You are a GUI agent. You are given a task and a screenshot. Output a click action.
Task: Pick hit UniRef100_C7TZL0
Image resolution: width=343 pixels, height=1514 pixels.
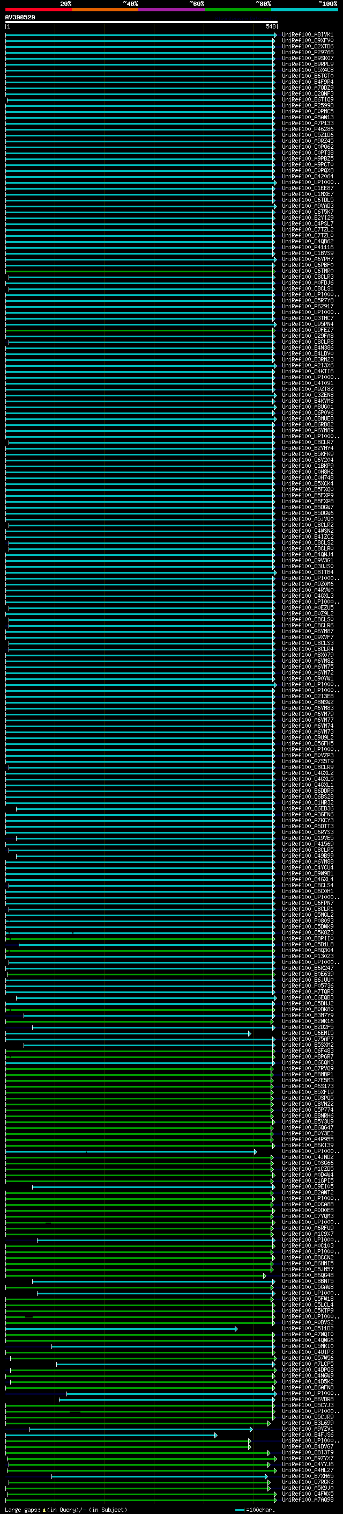[307, 235]
